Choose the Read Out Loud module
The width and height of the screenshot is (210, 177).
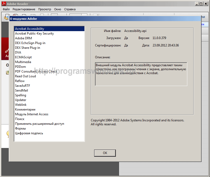(x=49, y=76)
